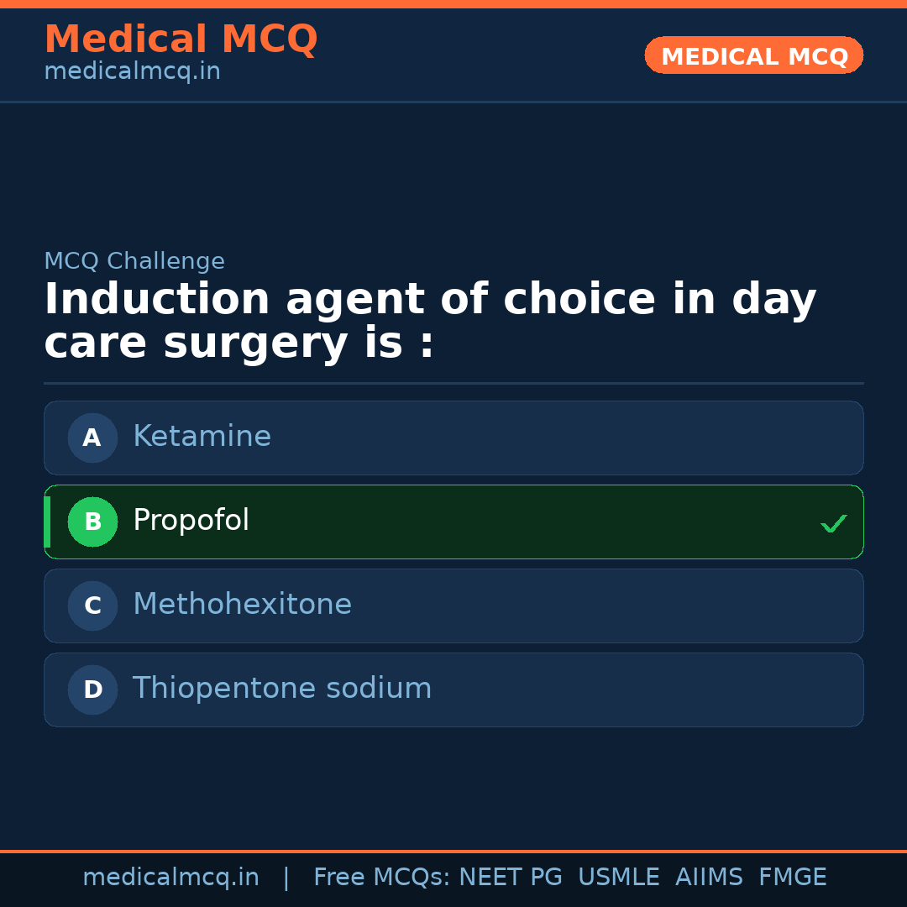Choose the Propofol answer text

tap(191, 521)
